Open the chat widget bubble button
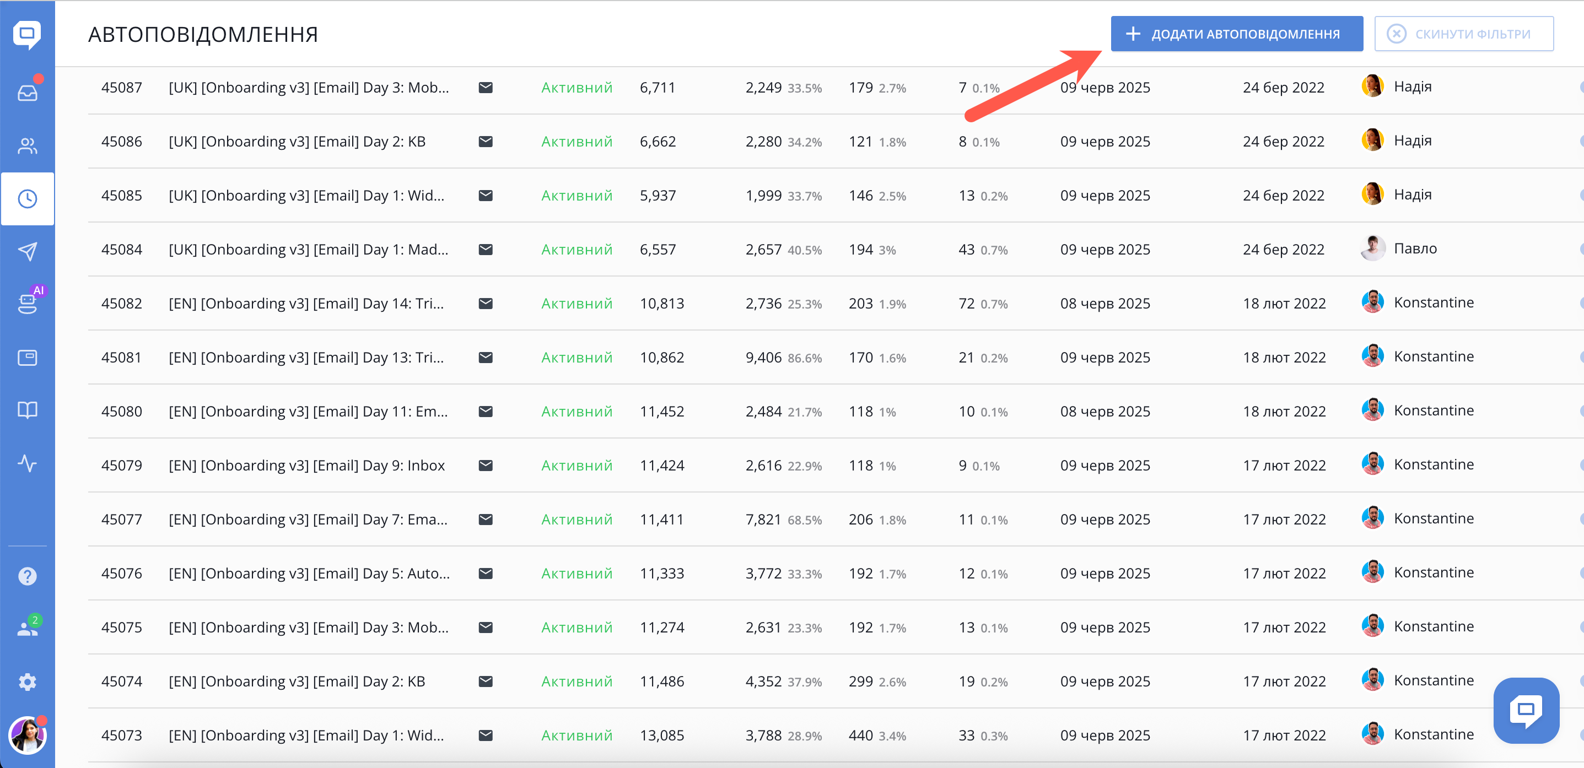Viewport: 1584px width, 768px height. tap(1526, 710)
